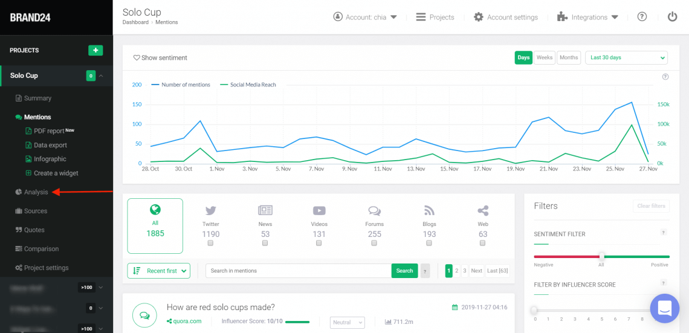Viewport: 689px width, 333px height.
Task: Click the Influencer Score filter help icon
Action: 664,283
